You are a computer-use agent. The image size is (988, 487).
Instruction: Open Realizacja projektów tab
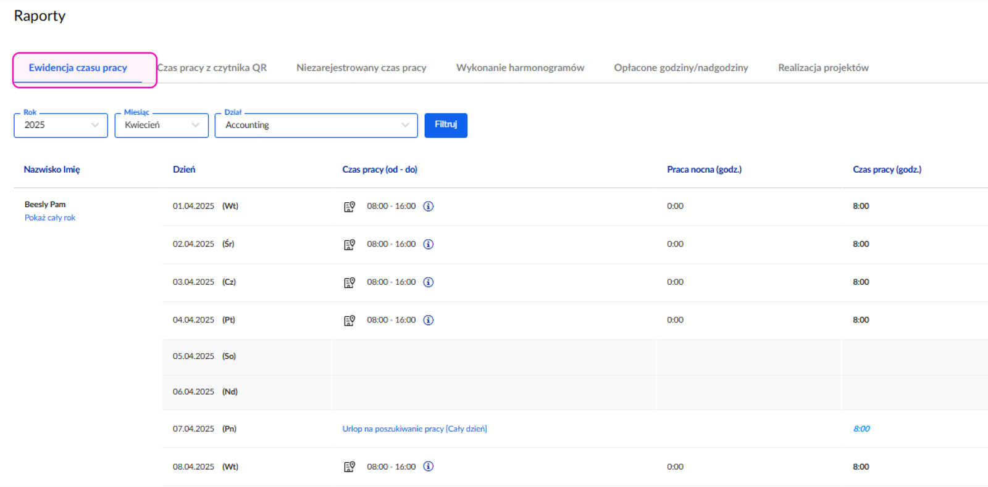coord(823,68)
